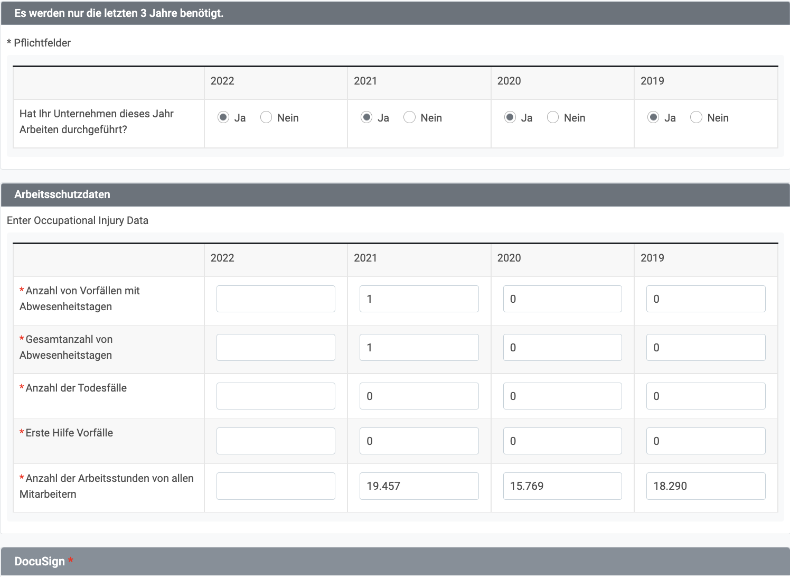Click 2021 Arbeitsstunden field showing 19.457
The image size is (790, 577).
pos(419,486)
